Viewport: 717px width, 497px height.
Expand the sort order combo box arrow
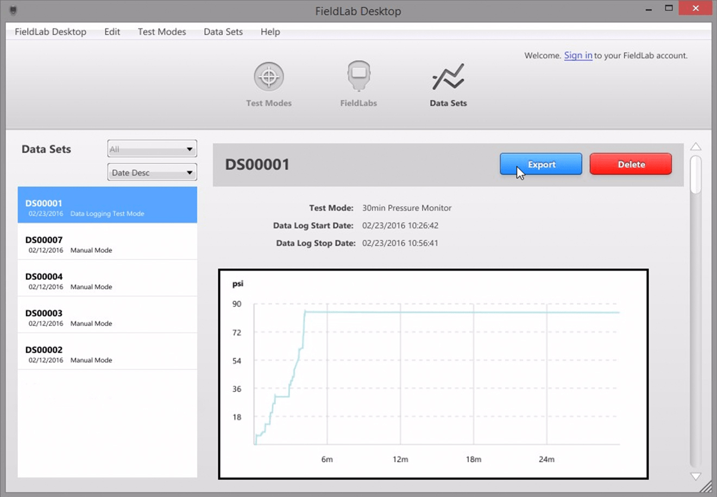point(190,172)
